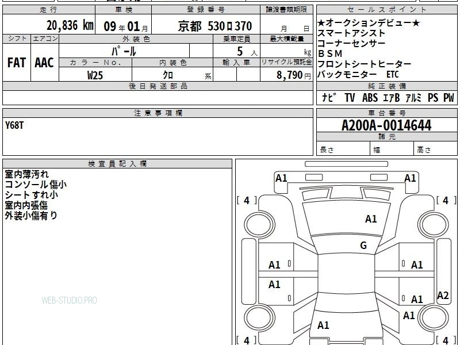Click the コーナーセンサー line
This screenshot has width=460, height=345.
(351, 44)
